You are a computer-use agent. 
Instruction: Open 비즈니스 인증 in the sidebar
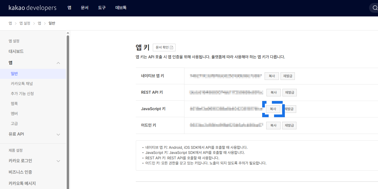[x=20, y=172]
